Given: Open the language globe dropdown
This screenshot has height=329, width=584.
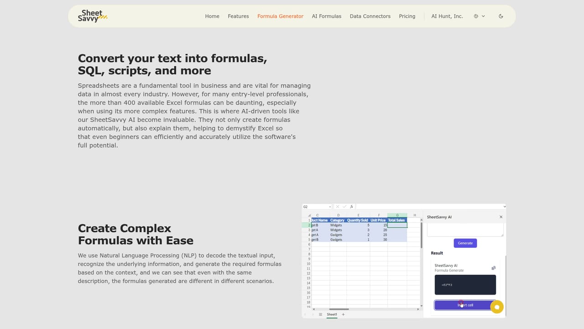Looking at the screenshot, I should [x=479, y=16].
